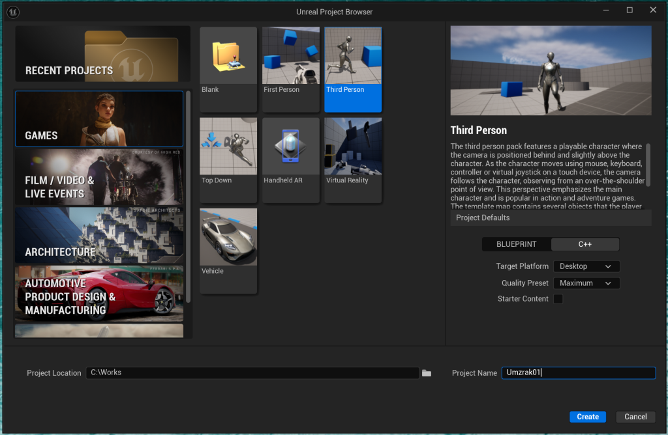668x435 pixels.
Task: Click the Unreal Engine logo icon
Action: pos(13,12)
